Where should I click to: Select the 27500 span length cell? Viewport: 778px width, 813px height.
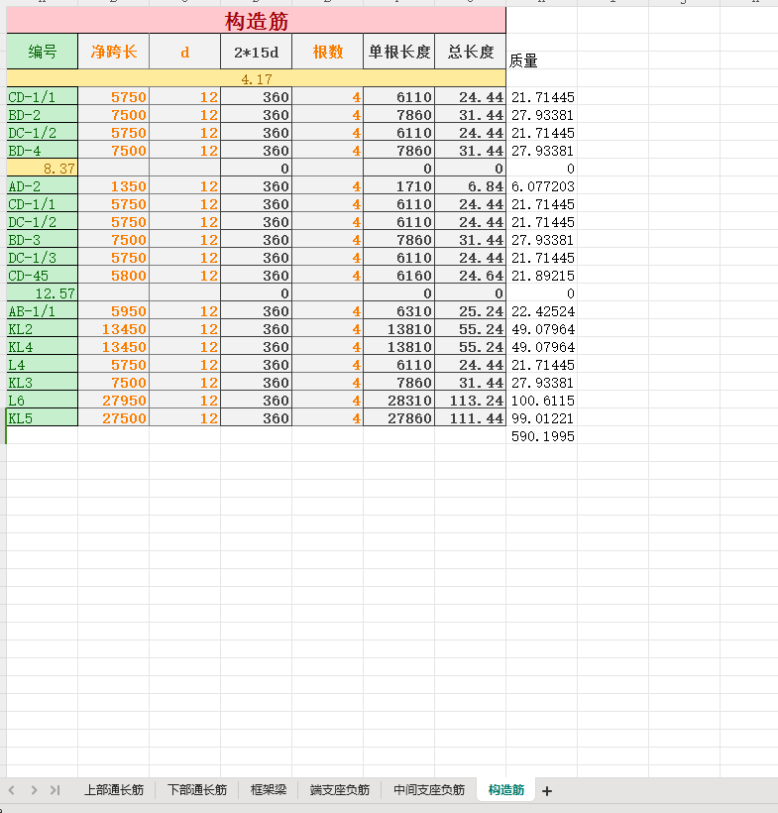click(114, 418)
